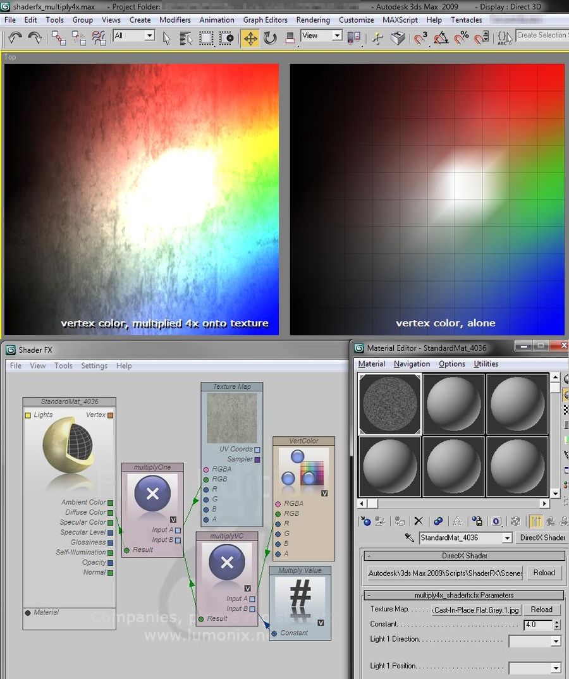
Task: Click the Undo icon in the toolbar
Action: pyautogui.click(x=16, y=39)
